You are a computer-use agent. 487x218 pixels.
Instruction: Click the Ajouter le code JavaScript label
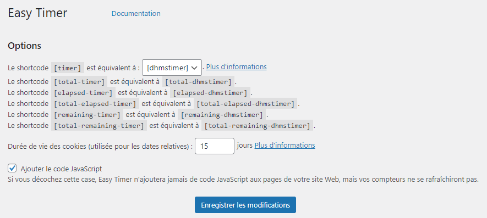[61, 169]
